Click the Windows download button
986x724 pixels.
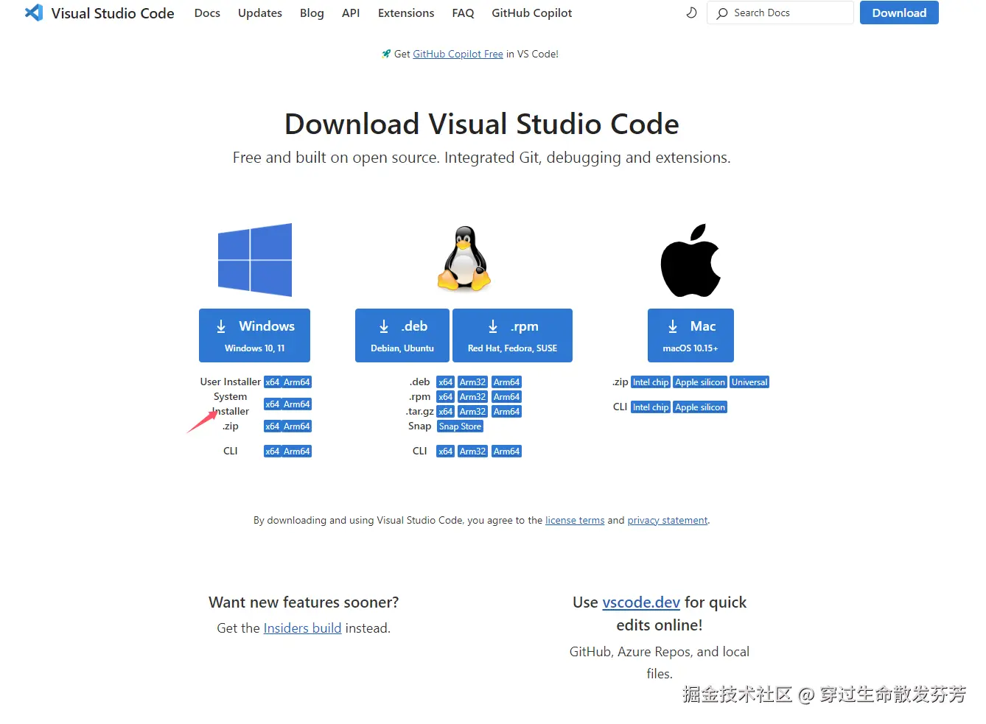[x=254, y=335]
